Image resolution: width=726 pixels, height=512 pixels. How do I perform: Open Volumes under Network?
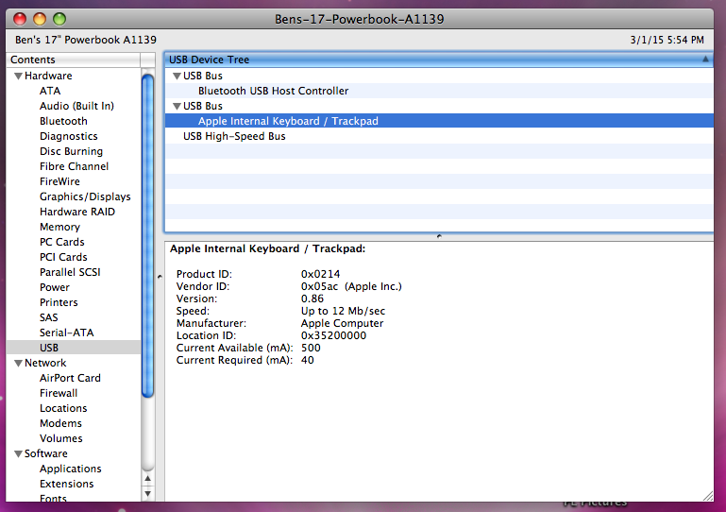[61, 438]
